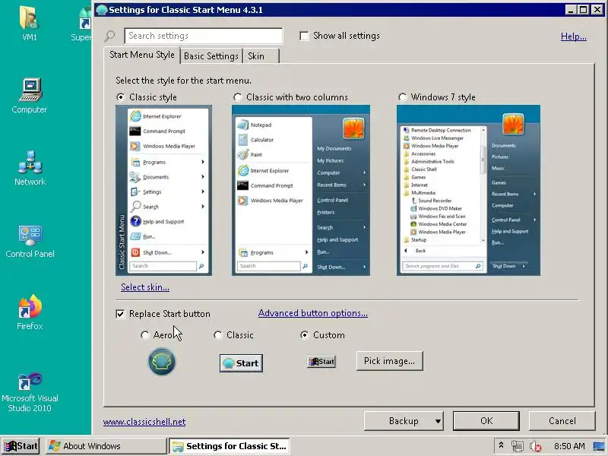Click the Classic Start button preview image

pyautogui.click(x=241, y=363)
